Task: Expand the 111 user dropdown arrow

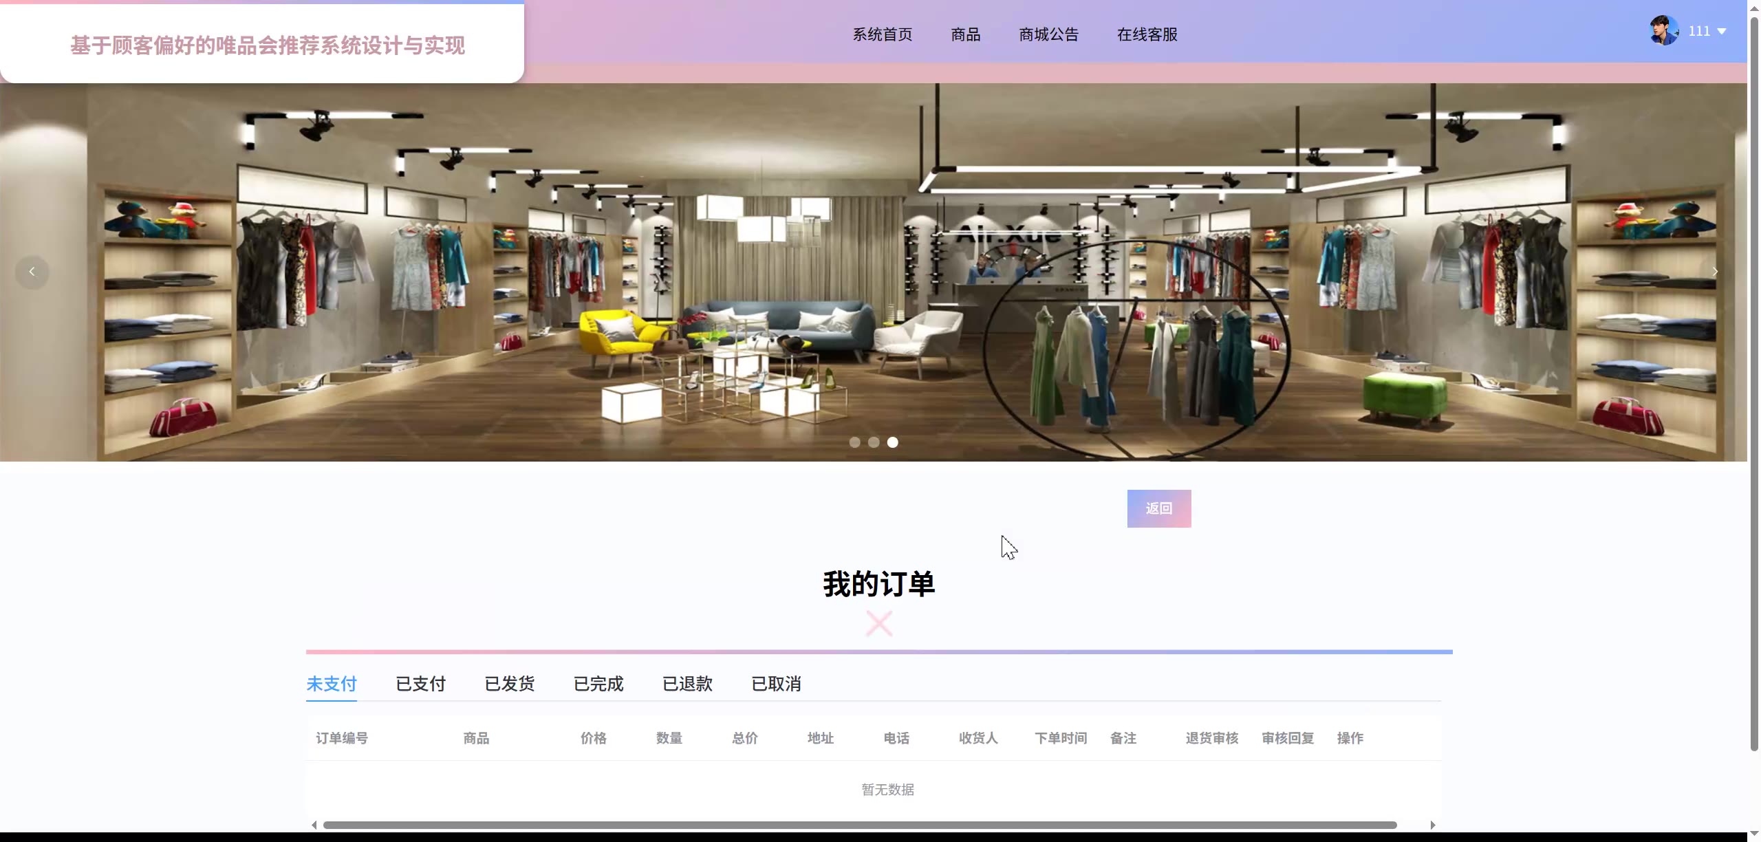Action: coord(1722,32)
